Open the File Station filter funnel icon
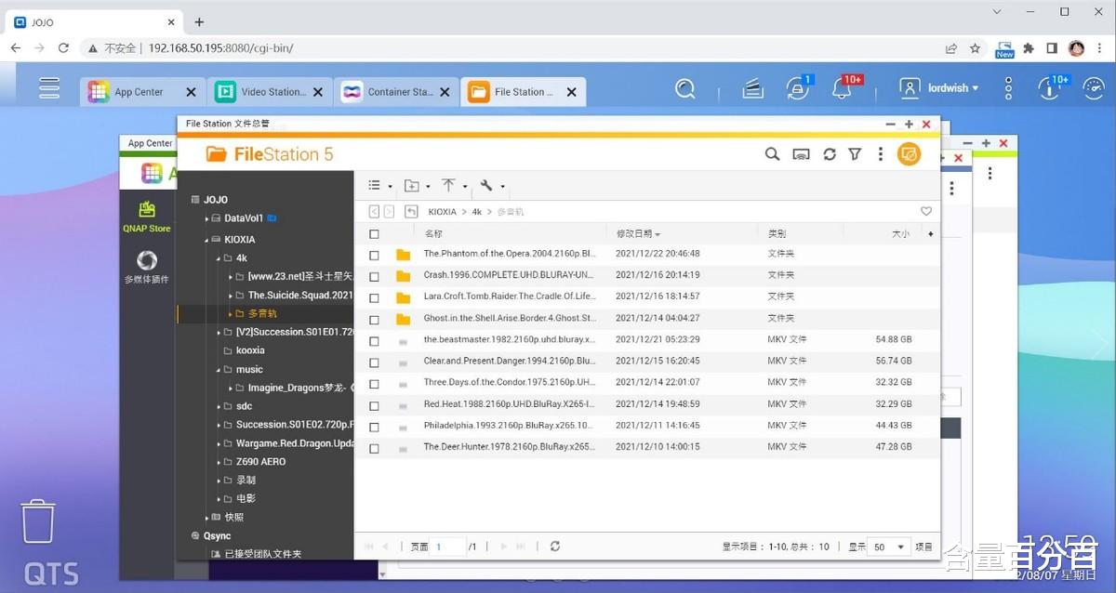 (855, 154)
